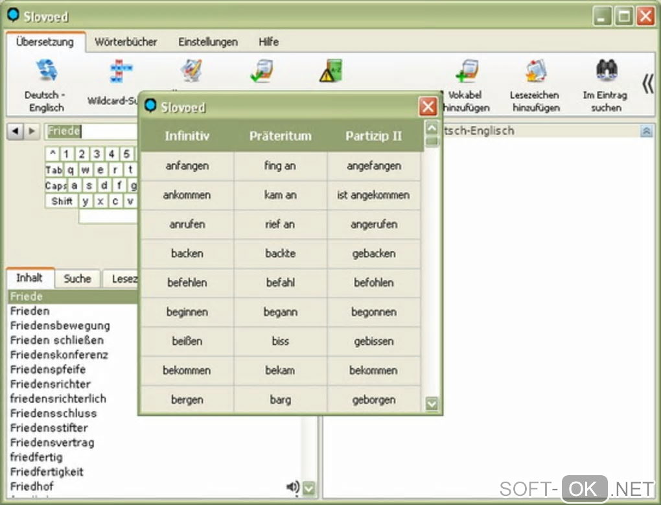Click the space bar on virtual keyboard
Viewport: 661px width, 505px height.
coord(108,217)
